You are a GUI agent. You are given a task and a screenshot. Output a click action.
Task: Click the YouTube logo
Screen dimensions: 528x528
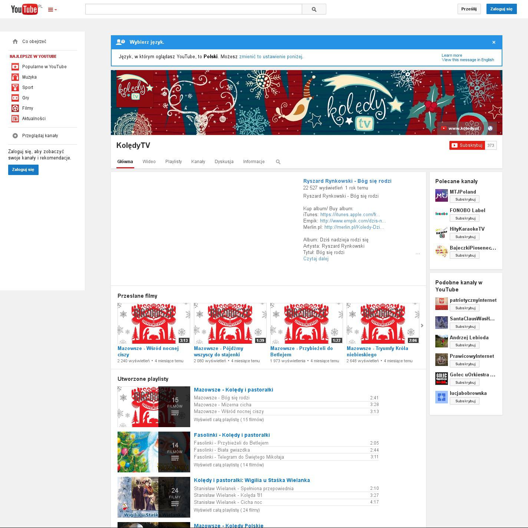pos(24,9)
